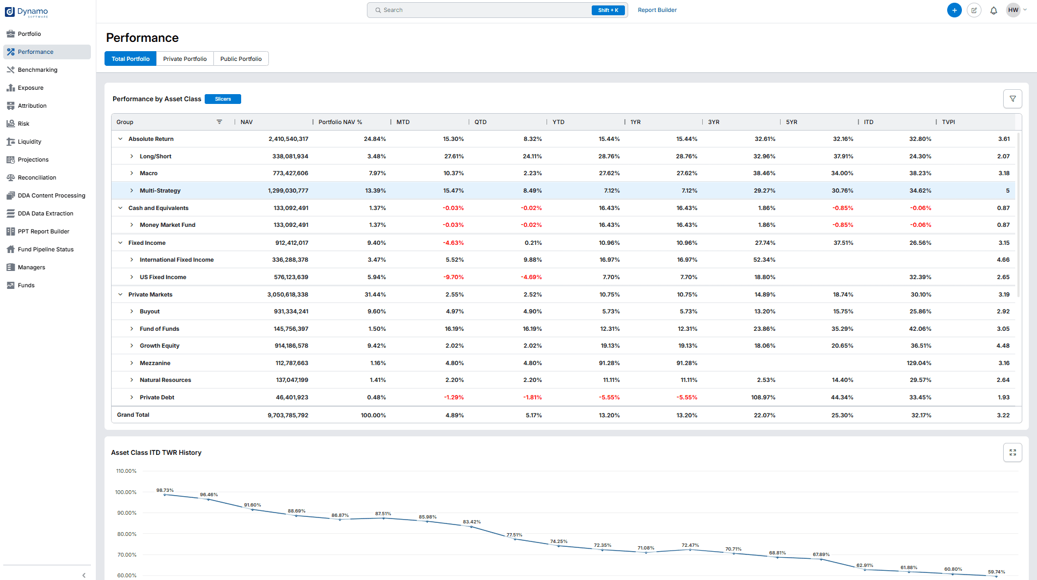Expand the Growth Equity row
The height and width of the screenshot is (580, 1037).
pos(132,345)
